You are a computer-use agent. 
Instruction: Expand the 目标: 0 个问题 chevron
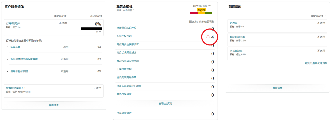point(134,10)
